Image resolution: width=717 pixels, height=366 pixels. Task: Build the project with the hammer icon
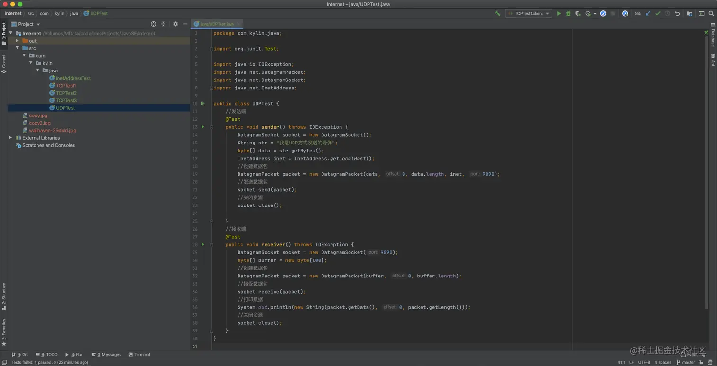(x=497, y=14)
